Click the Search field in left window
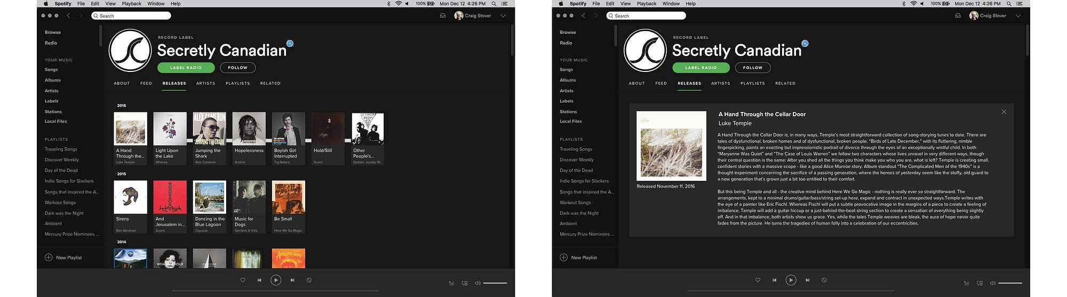This screenshot has width=1067, height=297. click(x=131, y=15)
